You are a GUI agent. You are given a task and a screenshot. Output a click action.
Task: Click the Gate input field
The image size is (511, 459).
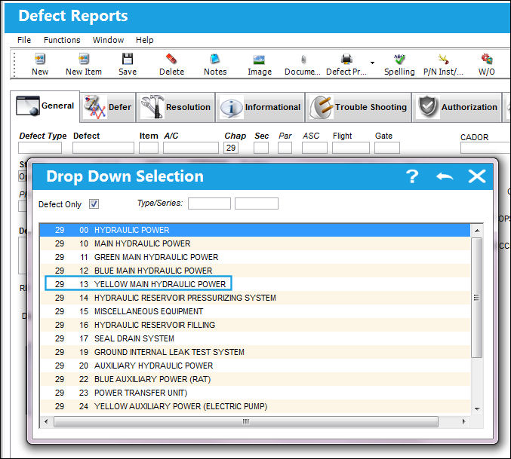tap(387, 148)
